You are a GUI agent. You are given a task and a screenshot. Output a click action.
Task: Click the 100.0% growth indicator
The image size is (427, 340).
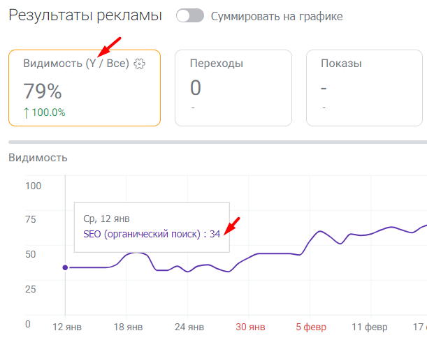49,112
